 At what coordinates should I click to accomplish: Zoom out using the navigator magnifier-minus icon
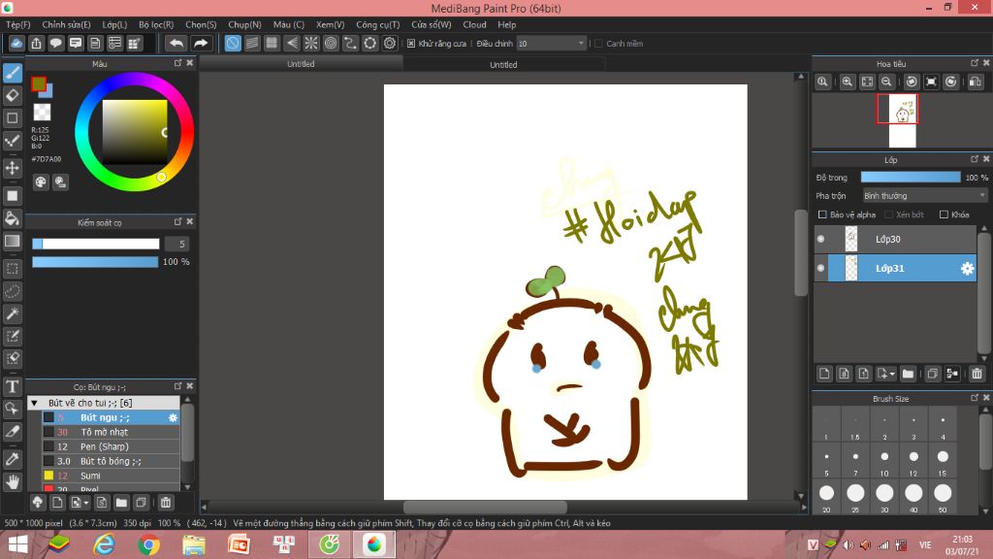886,82
